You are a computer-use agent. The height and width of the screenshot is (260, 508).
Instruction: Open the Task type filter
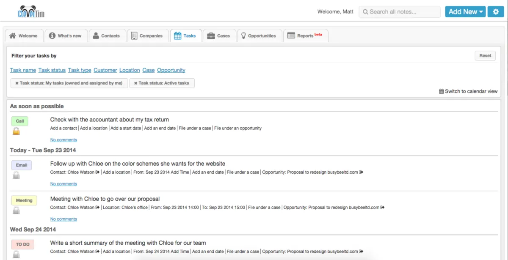[x=80, y=70]
